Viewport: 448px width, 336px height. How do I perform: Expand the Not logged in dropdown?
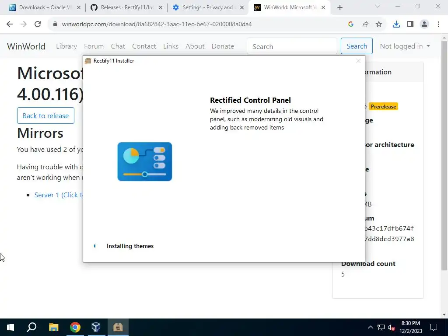click(x=405, y=46)
